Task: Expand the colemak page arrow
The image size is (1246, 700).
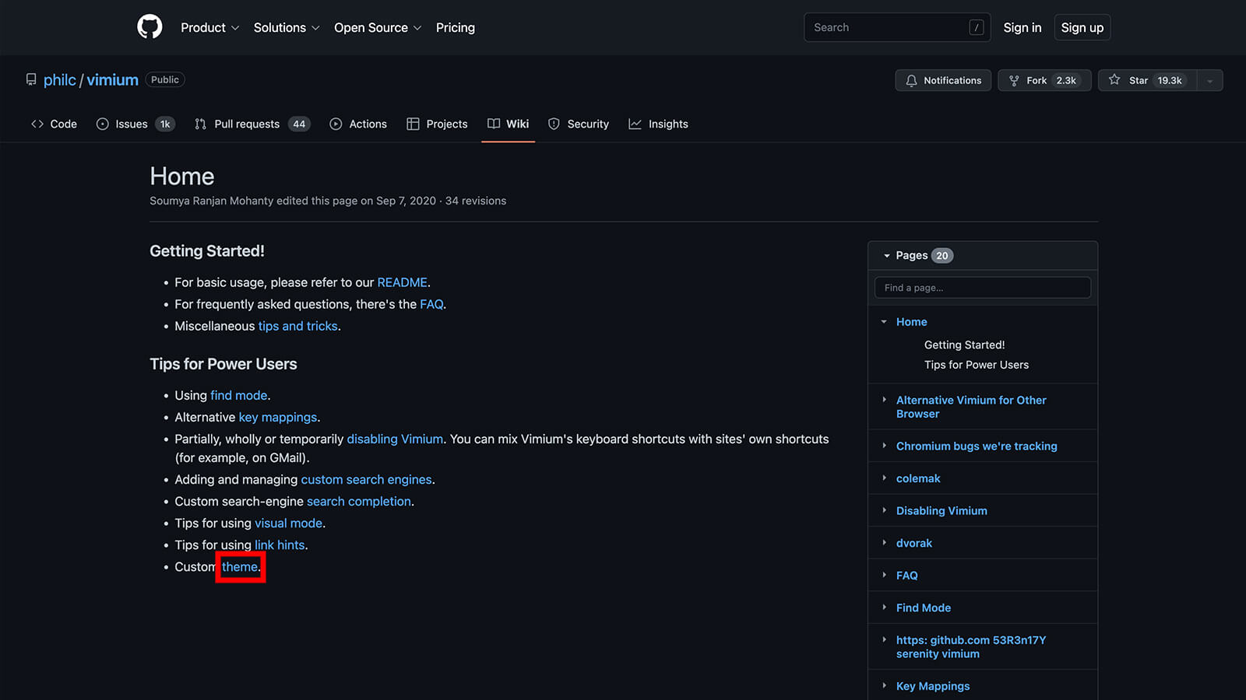Action: point(884,478)
